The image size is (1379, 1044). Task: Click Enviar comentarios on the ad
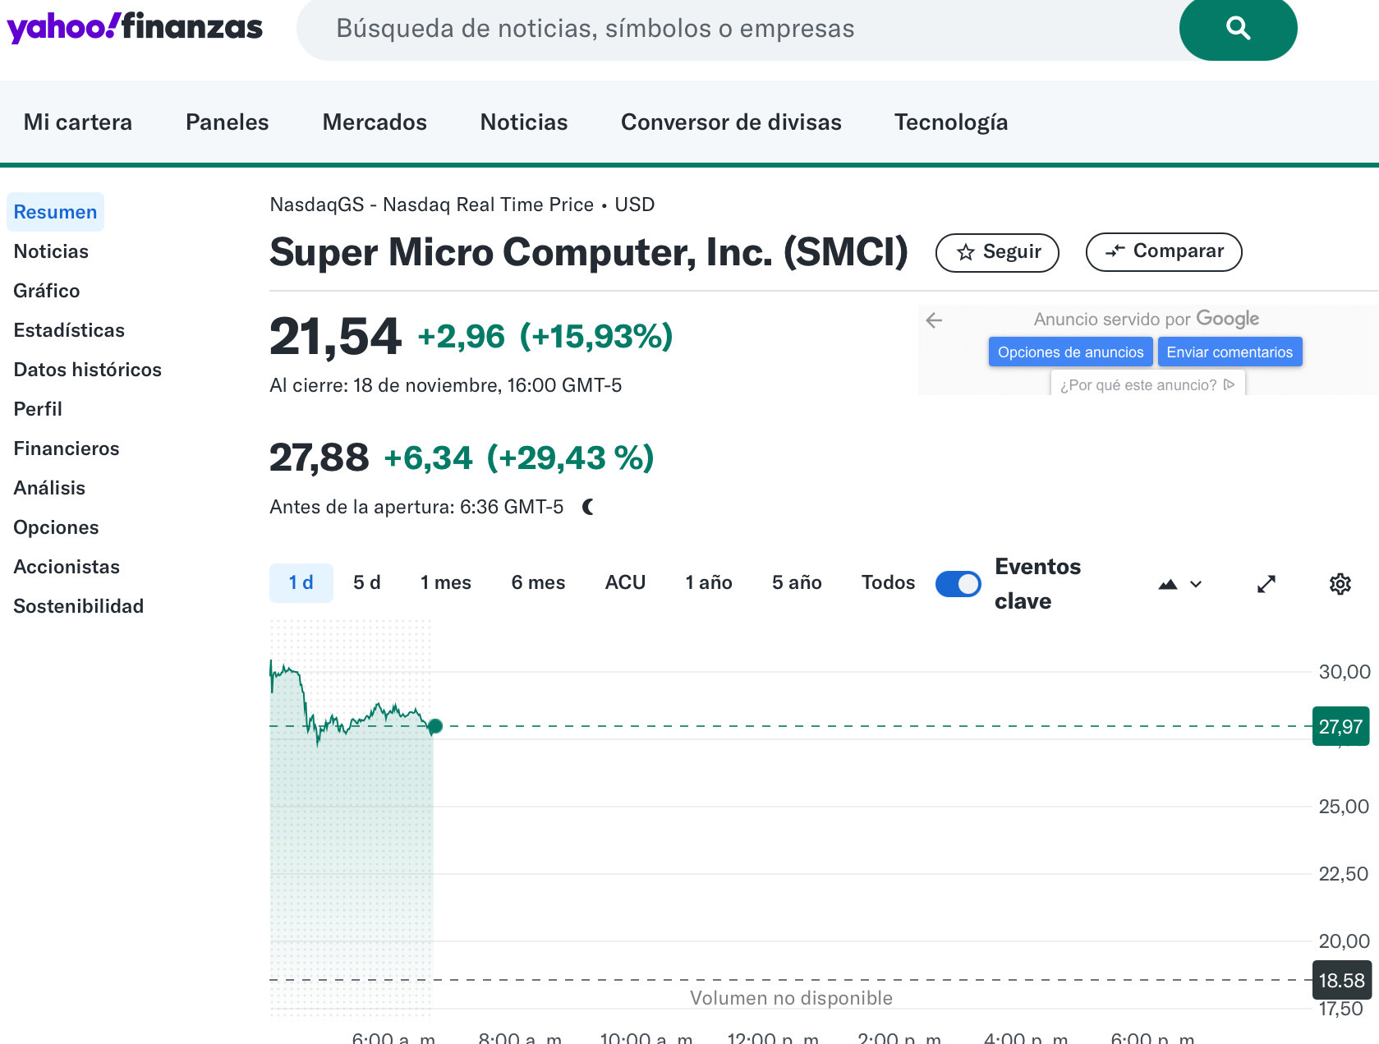[x=1230, y=352]
